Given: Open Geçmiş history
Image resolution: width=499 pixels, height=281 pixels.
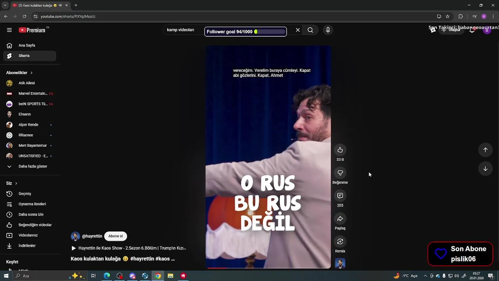Looking at the screenshot, I should pyautogui.click(x=30, y=194).
